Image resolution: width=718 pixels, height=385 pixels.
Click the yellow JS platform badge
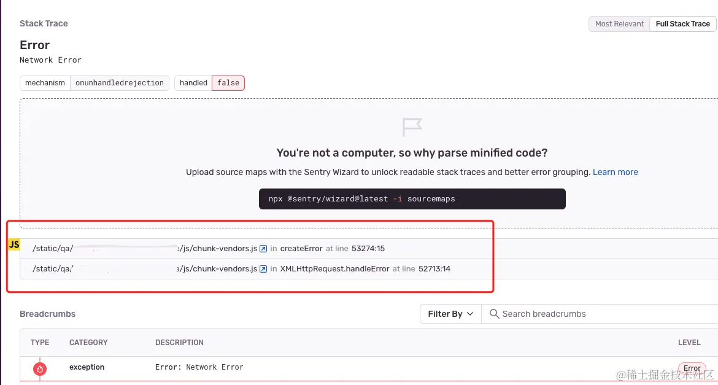[14, 245]
